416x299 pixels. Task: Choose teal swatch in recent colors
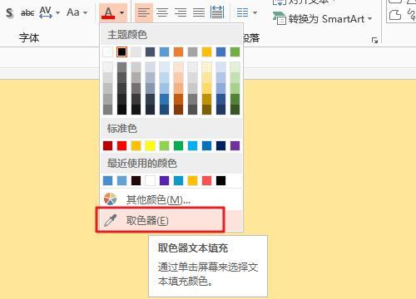pyautogui.click(x=178, y=181)
